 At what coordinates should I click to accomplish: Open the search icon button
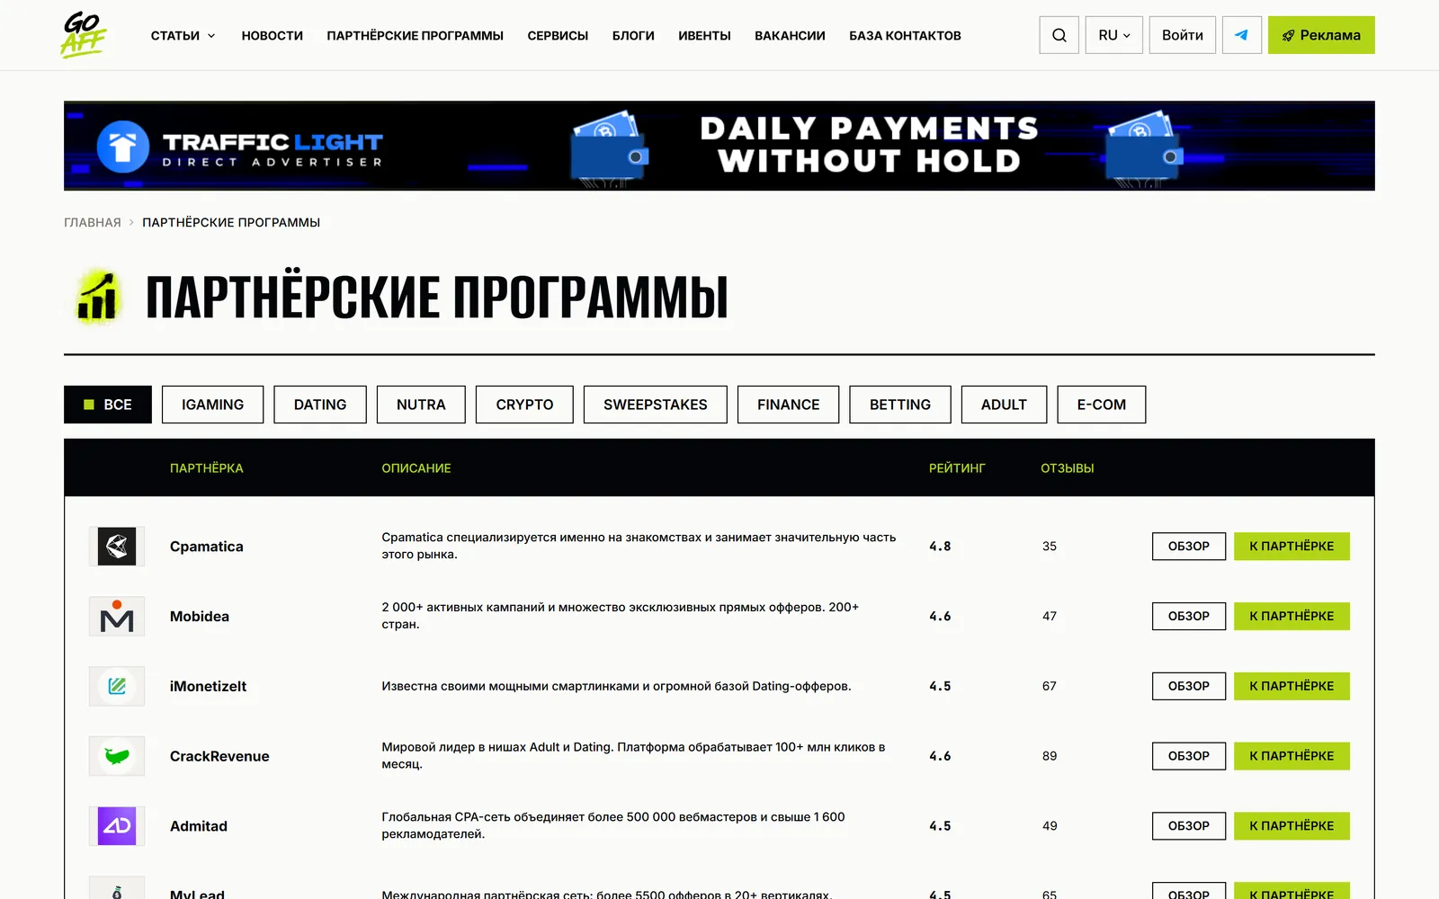click(x=1059, y=35)
